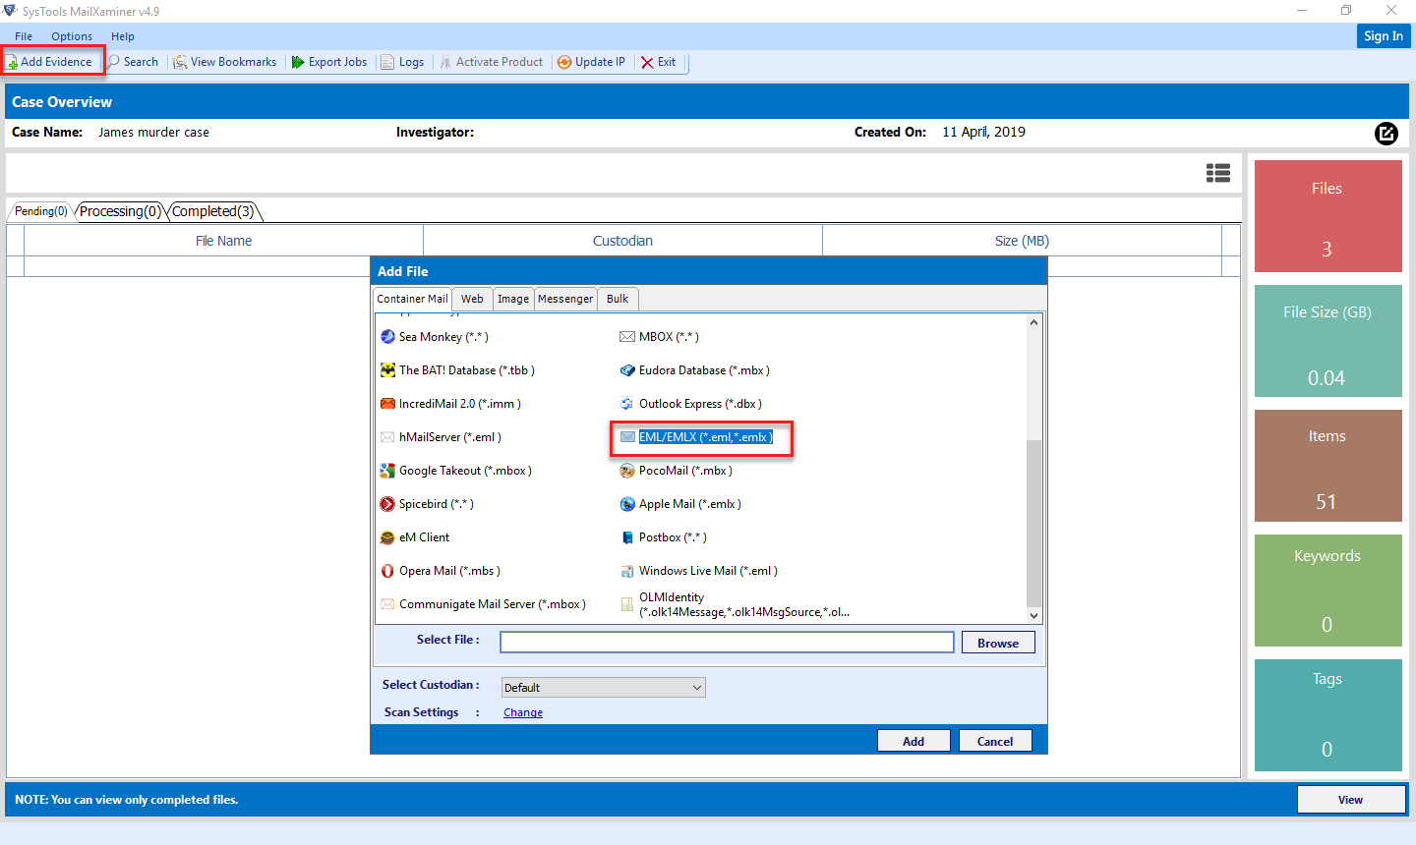Select PocoMail icon
1416x845 pixels.
click(x=627, y=471)
